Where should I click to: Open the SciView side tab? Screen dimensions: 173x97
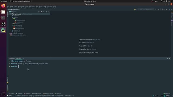[172, 23]
